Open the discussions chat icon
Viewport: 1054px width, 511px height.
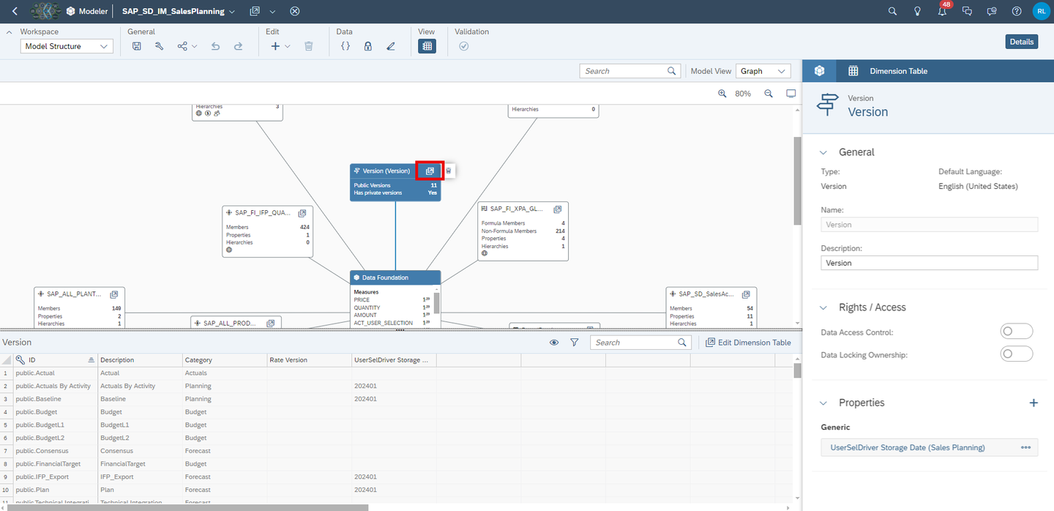coord(967,11)
